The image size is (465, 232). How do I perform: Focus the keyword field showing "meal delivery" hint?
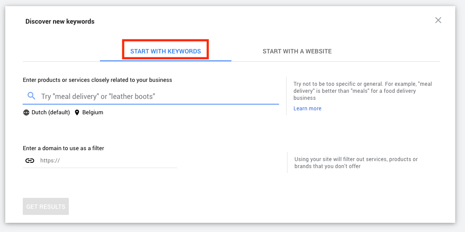151,96
